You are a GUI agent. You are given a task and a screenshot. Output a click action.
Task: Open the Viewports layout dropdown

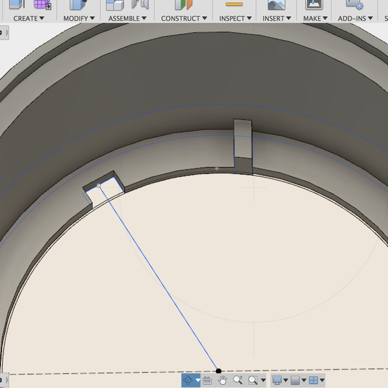pyautogui.click(x=316, y=380)
